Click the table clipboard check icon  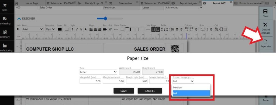click(x=177, y=29)
